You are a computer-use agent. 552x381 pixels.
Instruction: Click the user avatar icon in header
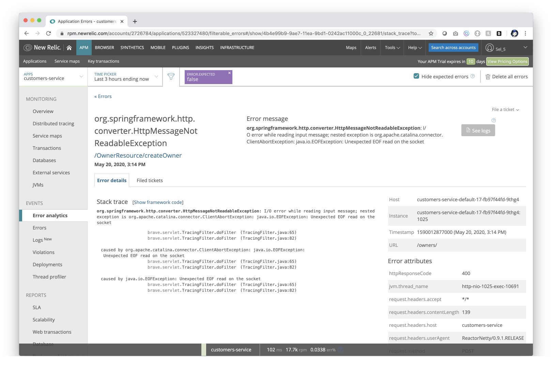click(490, 48)
